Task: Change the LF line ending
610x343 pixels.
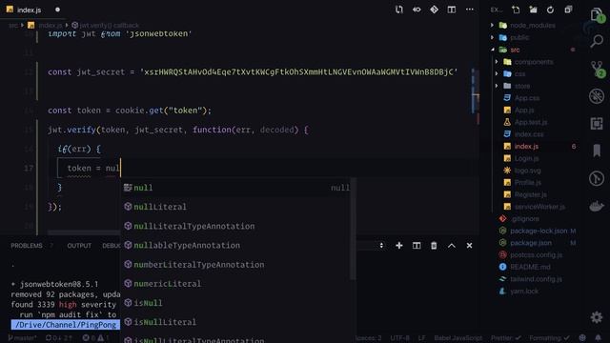Action: (x=421, y=338)
